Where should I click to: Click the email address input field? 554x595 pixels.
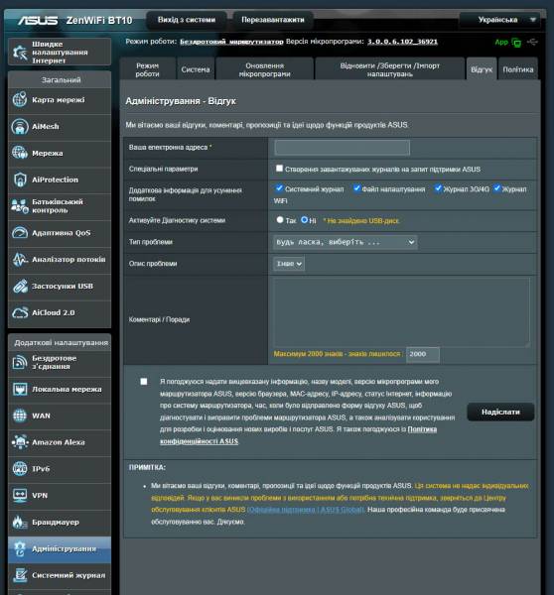click(342, 147)
